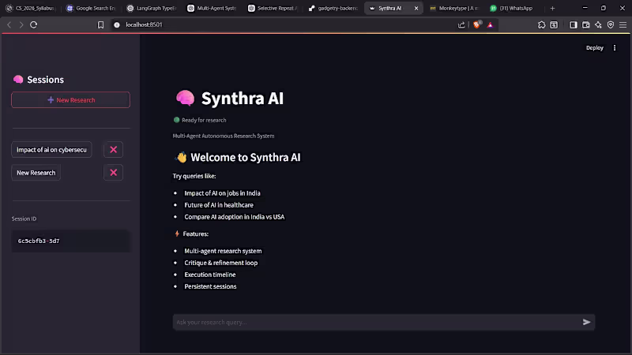Open the New Research session entry
The height and width of the screenshot is (355, 632).
point(36,173)
